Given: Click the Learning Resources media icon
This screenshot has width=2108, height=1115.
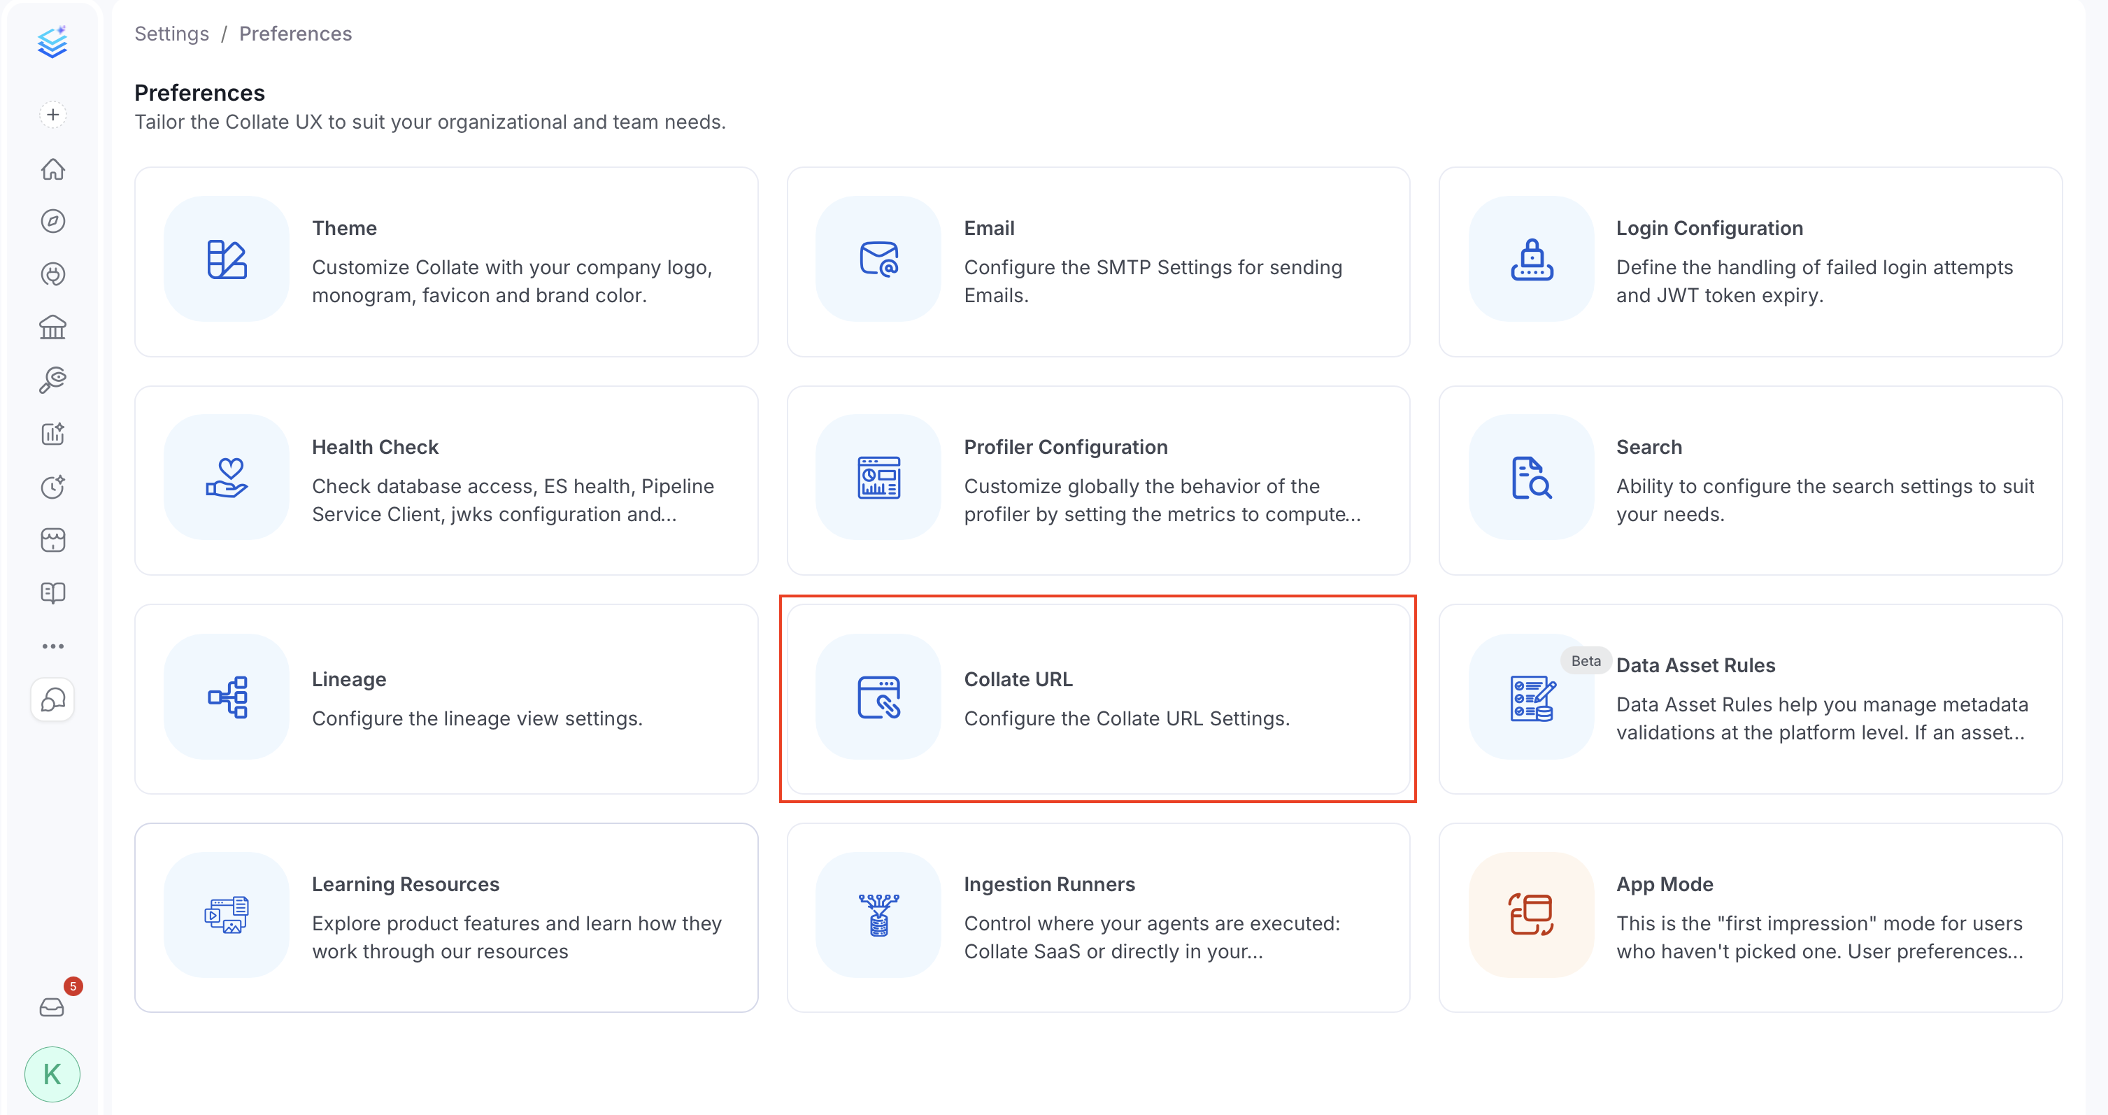Looking at the screenshot, I should 227,915.
